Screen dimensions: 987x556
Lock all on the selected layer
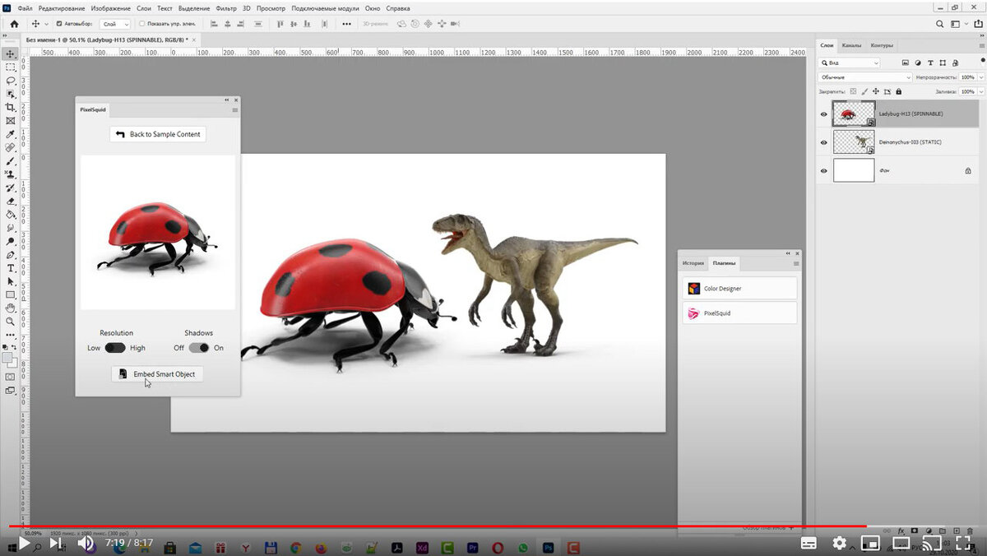click(x=898, y=91)
